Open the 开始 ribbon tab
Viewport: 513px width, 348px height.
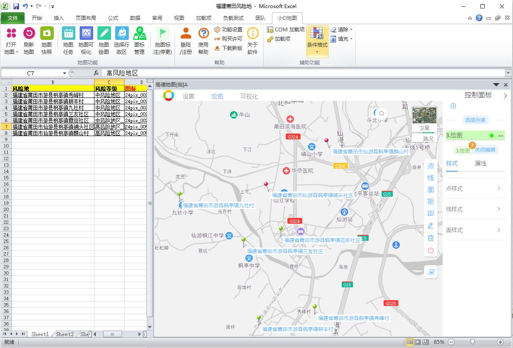tap(36, 18)
